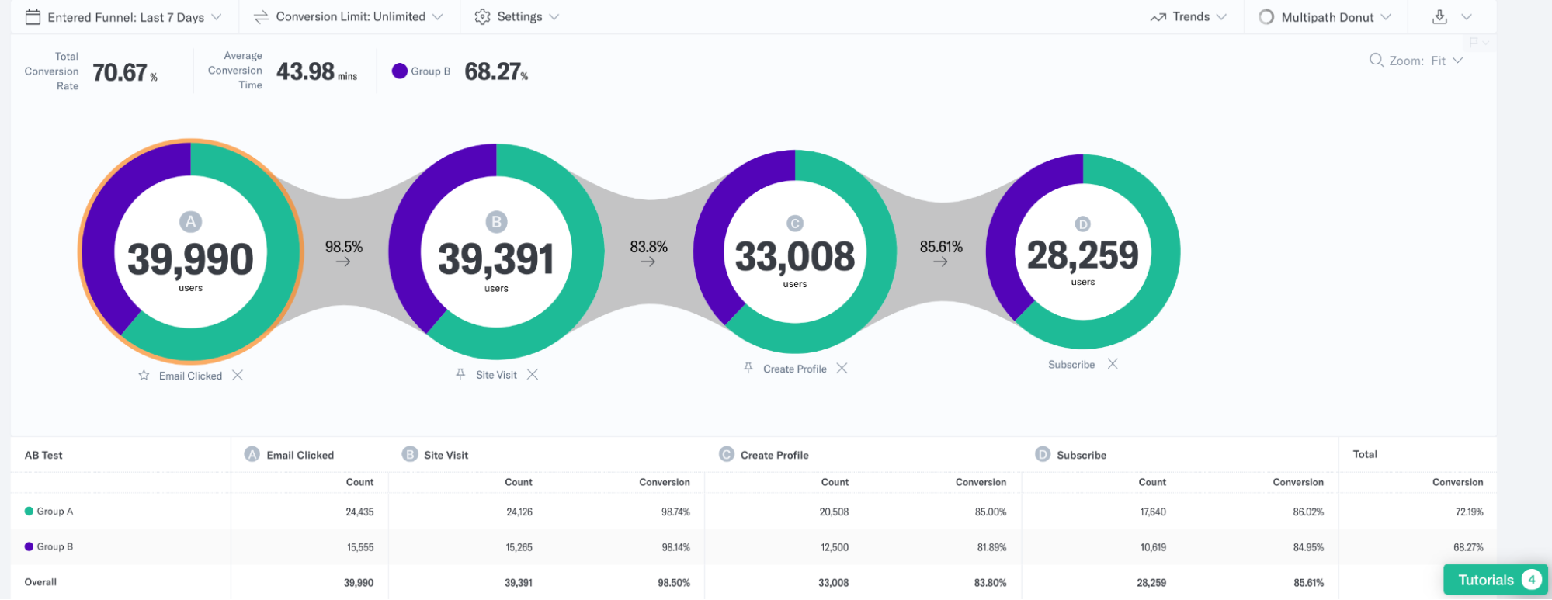
Task: Remove the Email Clicked step with X
Action: [238, 376]
